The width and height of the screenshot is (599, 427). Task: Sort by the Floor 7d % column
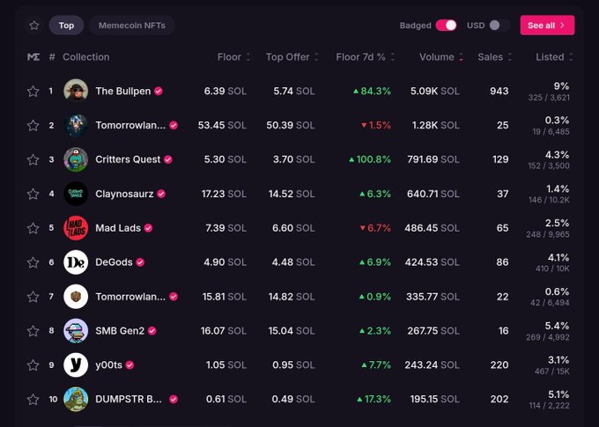(365, 57)
